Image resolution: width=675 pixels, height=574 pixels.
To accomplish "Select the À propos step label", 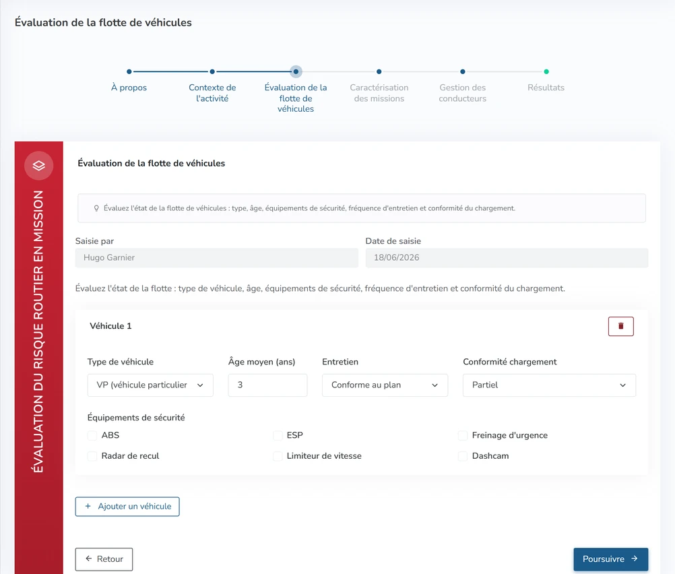I will click(x=129, y=88).
